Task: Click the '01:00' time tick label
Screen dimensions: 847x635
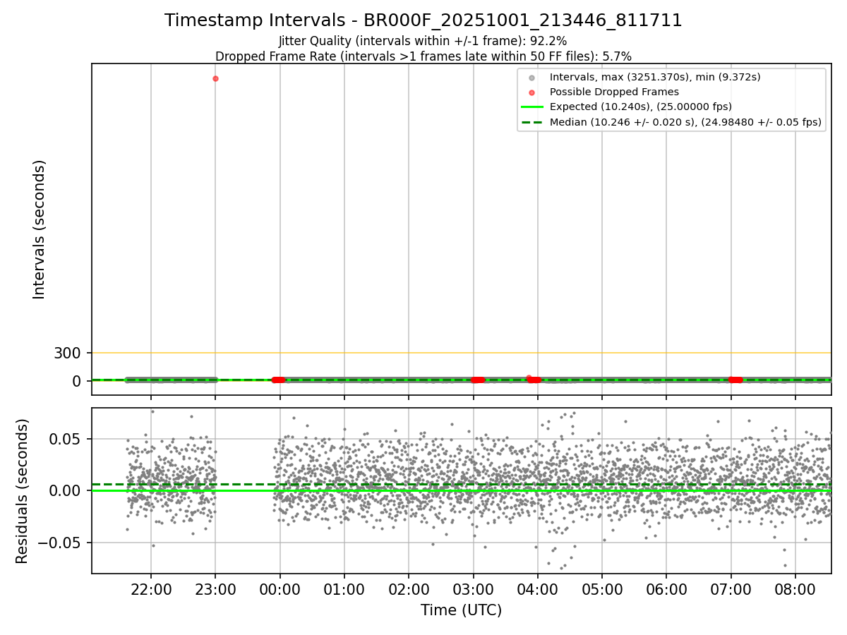Action: 344,590
